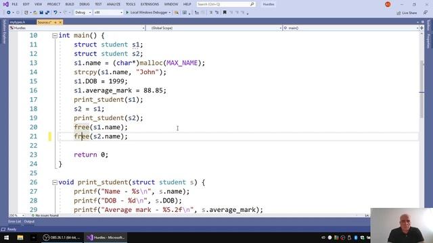Open the VIEW menu

[38, 4]
